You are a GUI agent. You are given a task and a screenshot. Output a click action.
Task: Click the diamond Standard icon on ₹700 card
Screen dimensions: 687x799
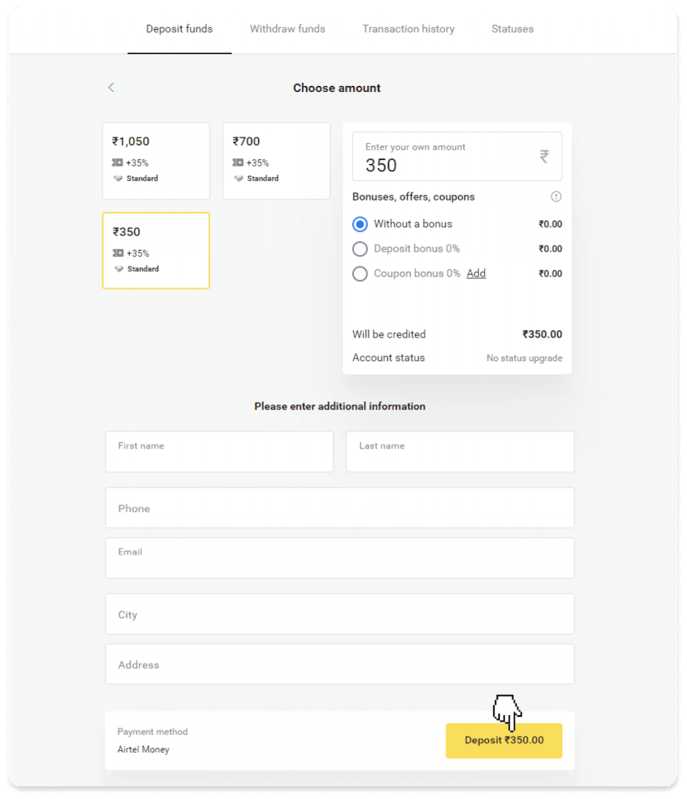tap(239, 178)
